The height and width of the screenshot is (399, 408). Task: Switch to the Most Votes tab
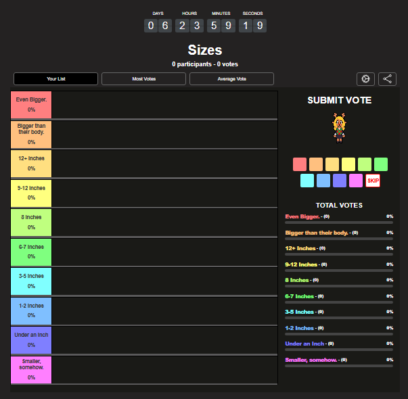(143, 79)
